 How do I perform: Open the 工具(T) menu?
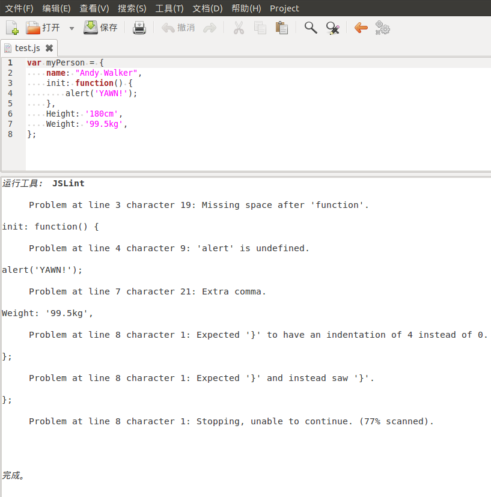(x=169, y=8)
